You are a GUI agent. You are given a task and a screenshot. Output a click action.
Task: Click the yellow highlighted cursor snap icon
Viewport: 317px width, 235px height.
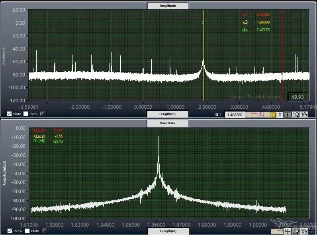tap(274, 115)
